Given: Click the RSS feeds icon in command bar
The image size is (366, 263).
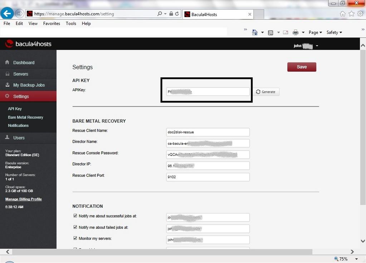Looking at the screenshot, I should 270,32.
